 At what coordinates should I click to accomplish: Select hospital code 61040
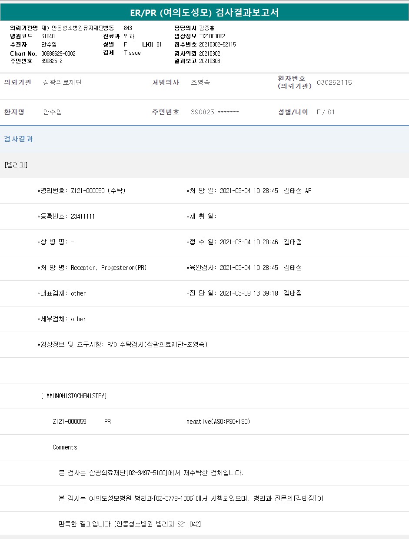tap(48, 37)
